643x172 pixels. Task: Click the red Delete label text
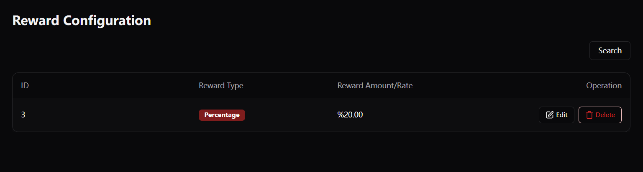click(605, 115)
